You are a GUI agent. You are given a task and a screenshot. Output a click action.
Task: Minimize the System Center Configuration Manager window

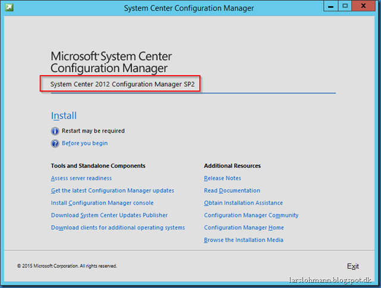coord(331,6)
